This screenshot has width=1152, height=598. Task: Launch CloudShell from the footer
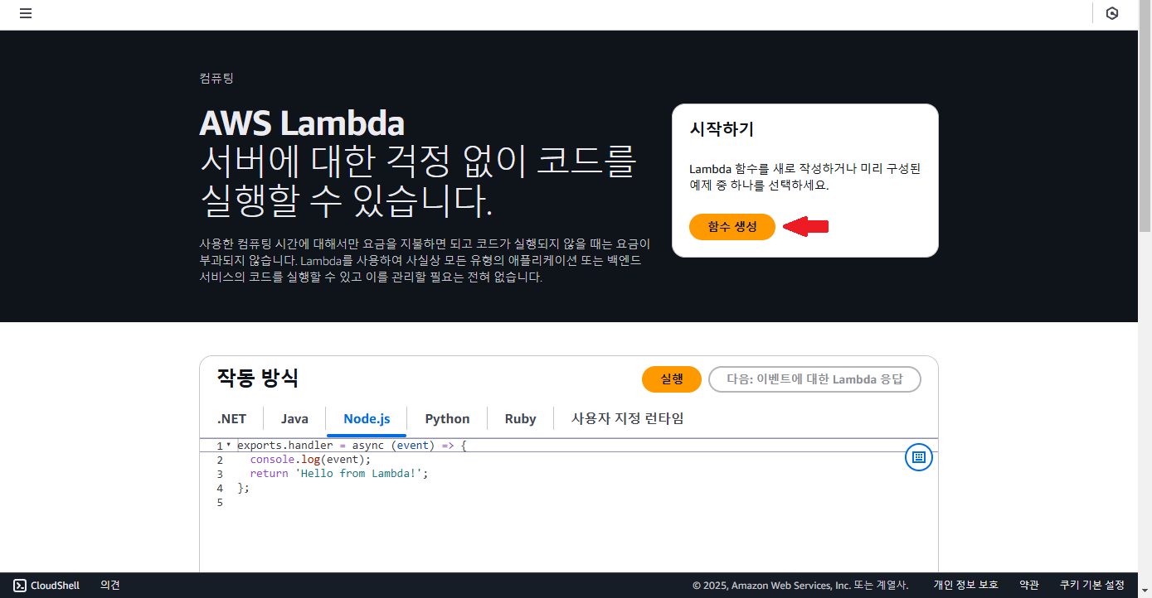point(46,585)
